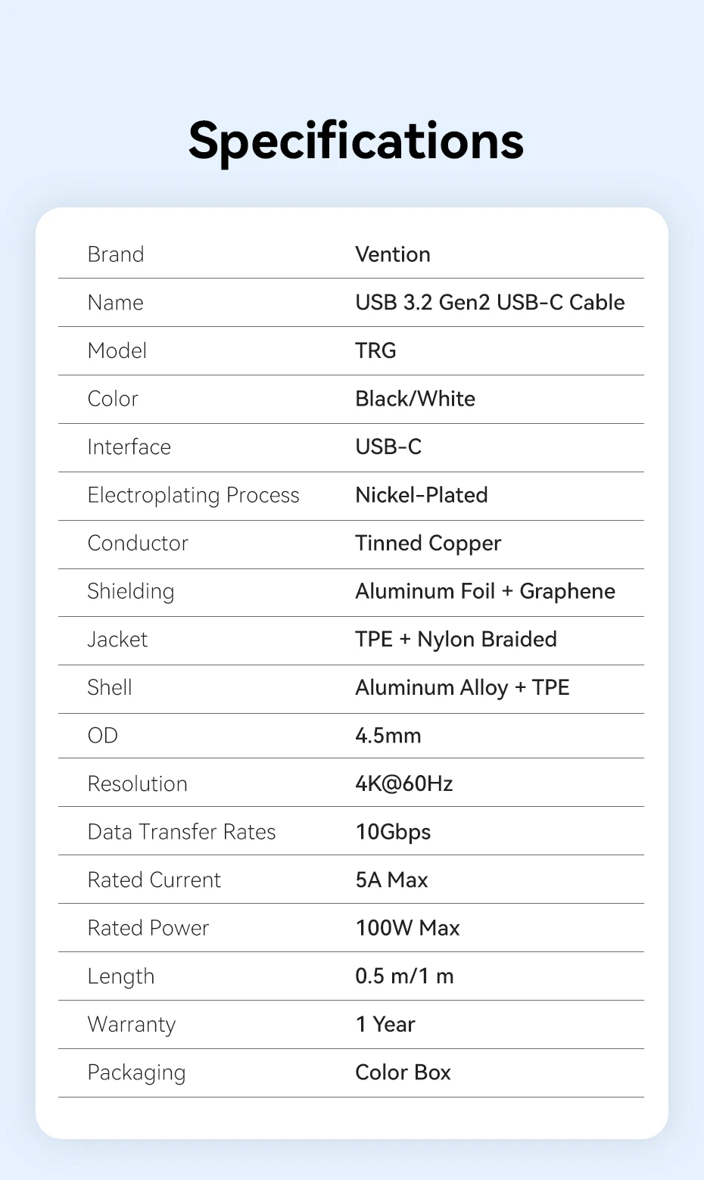This screenshot has height=1180, width=704.
Task: Click the 100W Max rated power
Action: (x=407, y=928)
